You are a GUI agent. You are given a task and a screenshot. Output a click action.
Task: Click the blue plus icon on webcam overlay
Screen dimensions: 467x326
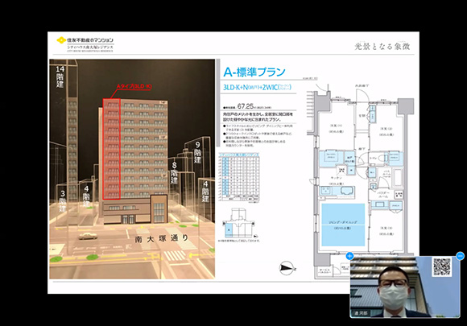(x=349, y=256)
